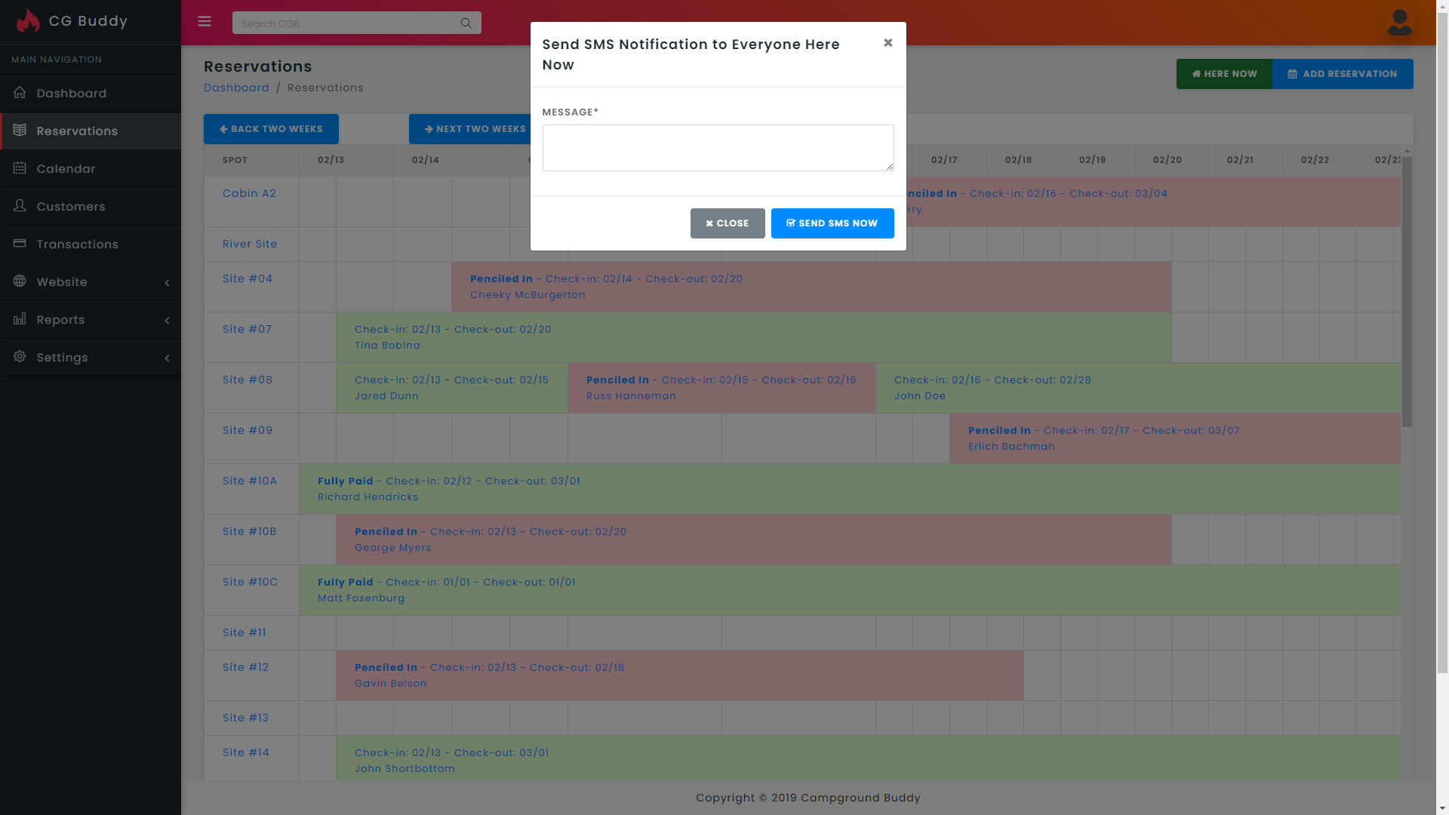
Task: Click the Calendar icon in sidebar
Action: pos(20,168)
